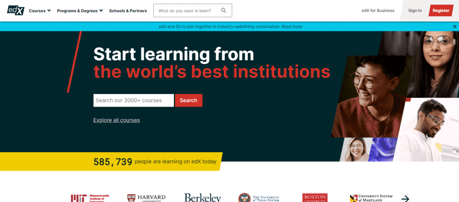Click the magnifier icon in header search
This screenshot has height=202, width=459.
(223, 10)
